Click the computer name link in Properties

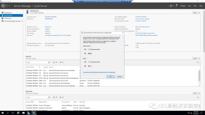coord(51,17)
